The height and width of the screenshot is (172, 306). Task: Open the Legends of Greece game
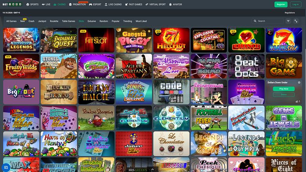[209, 144]
